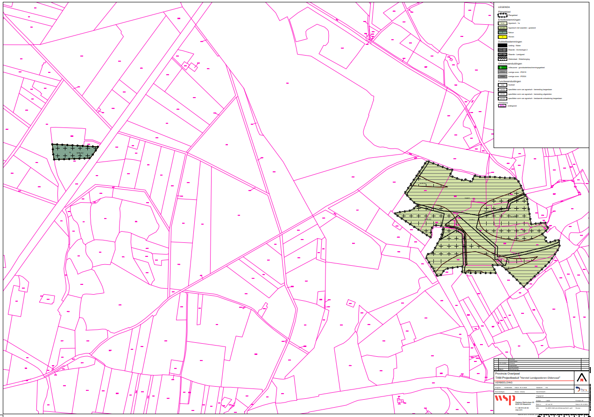The height and width of the screenshot is (417, 594).
Task: Click the Waterstaat - Waterberging legend symbol
Action: [502, 59]
